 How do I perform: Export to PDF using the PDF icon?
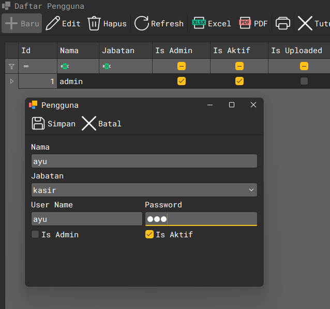coord(245,23)
